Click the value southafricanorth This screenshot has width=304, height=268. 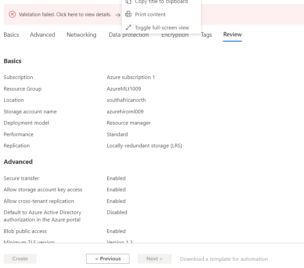126,100
